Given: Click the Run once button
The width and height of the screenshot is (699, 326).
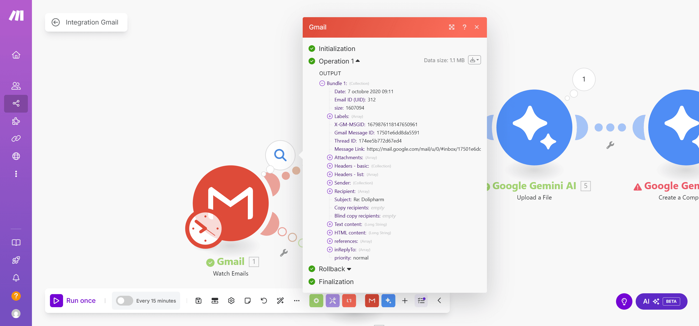Looking at the screenshot, I should [73, 301].
